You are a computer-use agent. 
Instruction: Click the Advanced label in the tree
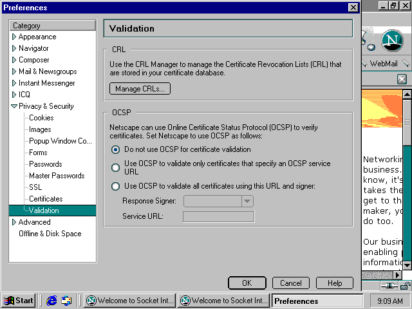pyautogui.click(x=34, y=222)
